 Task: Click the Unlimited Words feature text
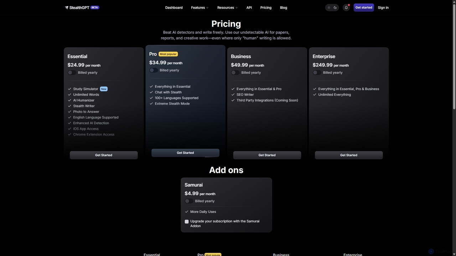point(86,95)
